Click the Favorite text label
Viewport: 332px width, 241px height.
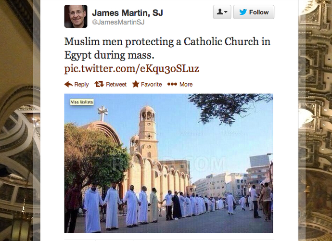152,85
